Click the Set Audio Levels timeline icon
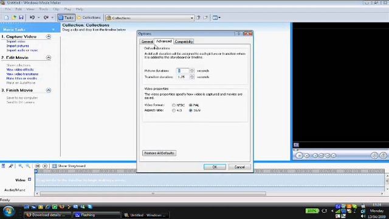Image resolution: width=389 pixels, height=219 pixels. [x=3, y=166]
